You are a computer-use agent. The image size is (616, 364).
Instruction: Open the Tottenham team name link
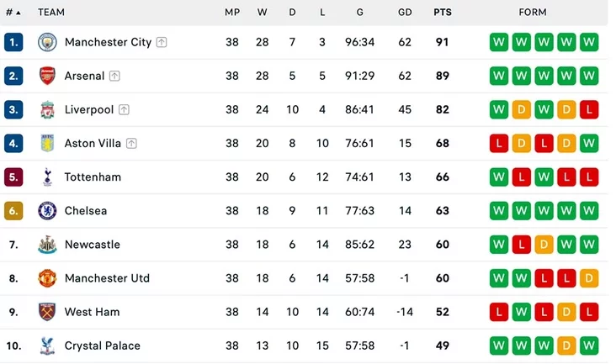(x=93, y=177)
